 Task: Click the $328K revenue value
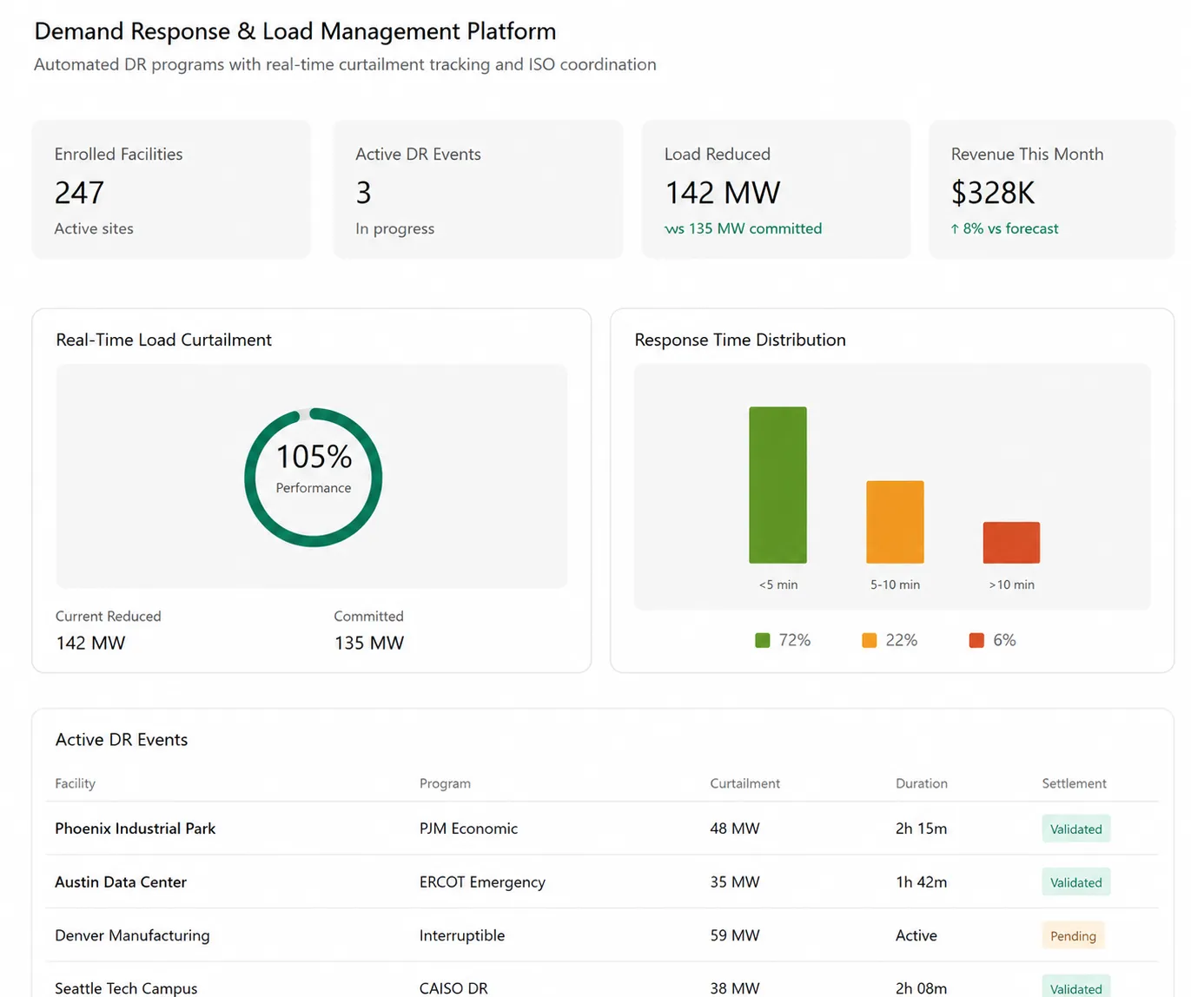[993, 193]
